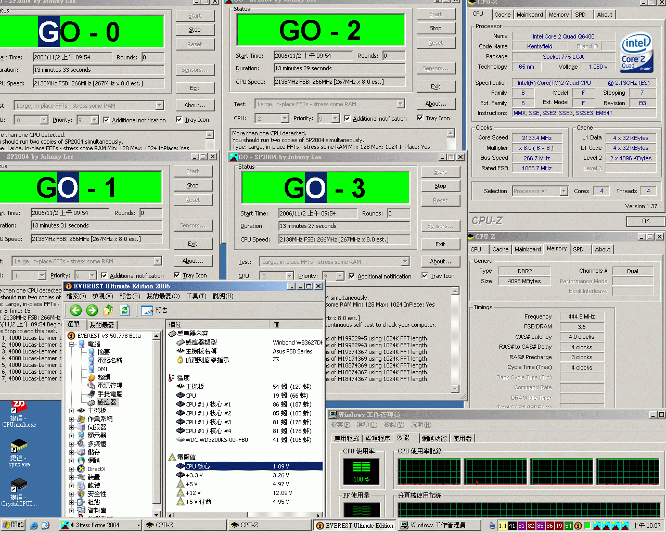Click the GO - 3 log scrollbar up arrow
666x533 pixels.
pyautogui.click(x=455, y=291)
